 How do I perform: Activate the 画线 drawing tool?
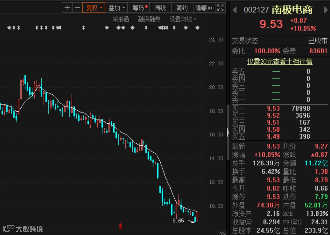160,8
